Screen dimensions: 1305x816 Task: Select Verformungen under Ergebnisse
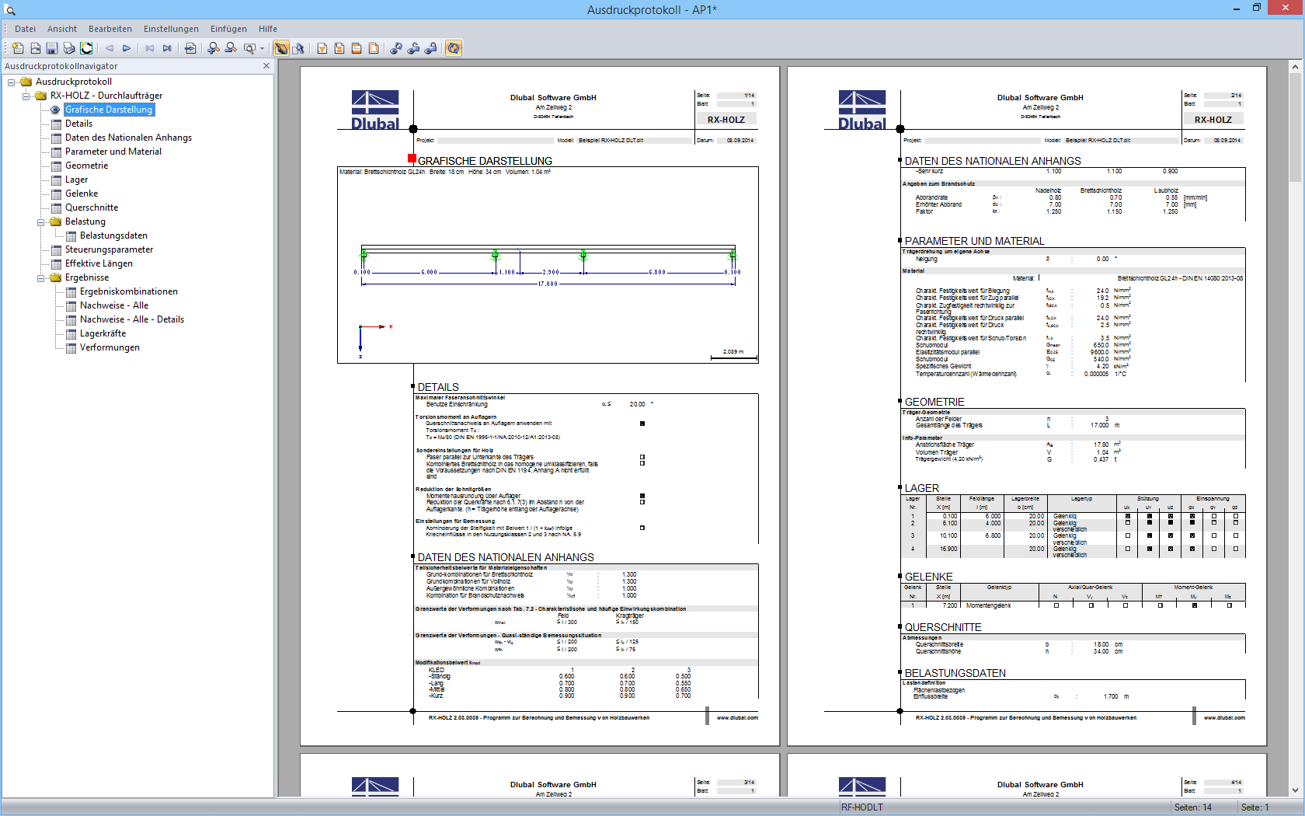(x=110, y=347)
